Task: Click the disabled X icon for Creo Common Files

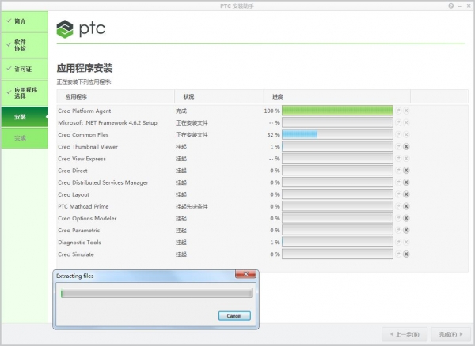Action: pos(406,135)
